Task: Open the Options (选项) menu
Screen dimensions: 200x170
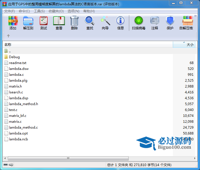Action: 74,11
